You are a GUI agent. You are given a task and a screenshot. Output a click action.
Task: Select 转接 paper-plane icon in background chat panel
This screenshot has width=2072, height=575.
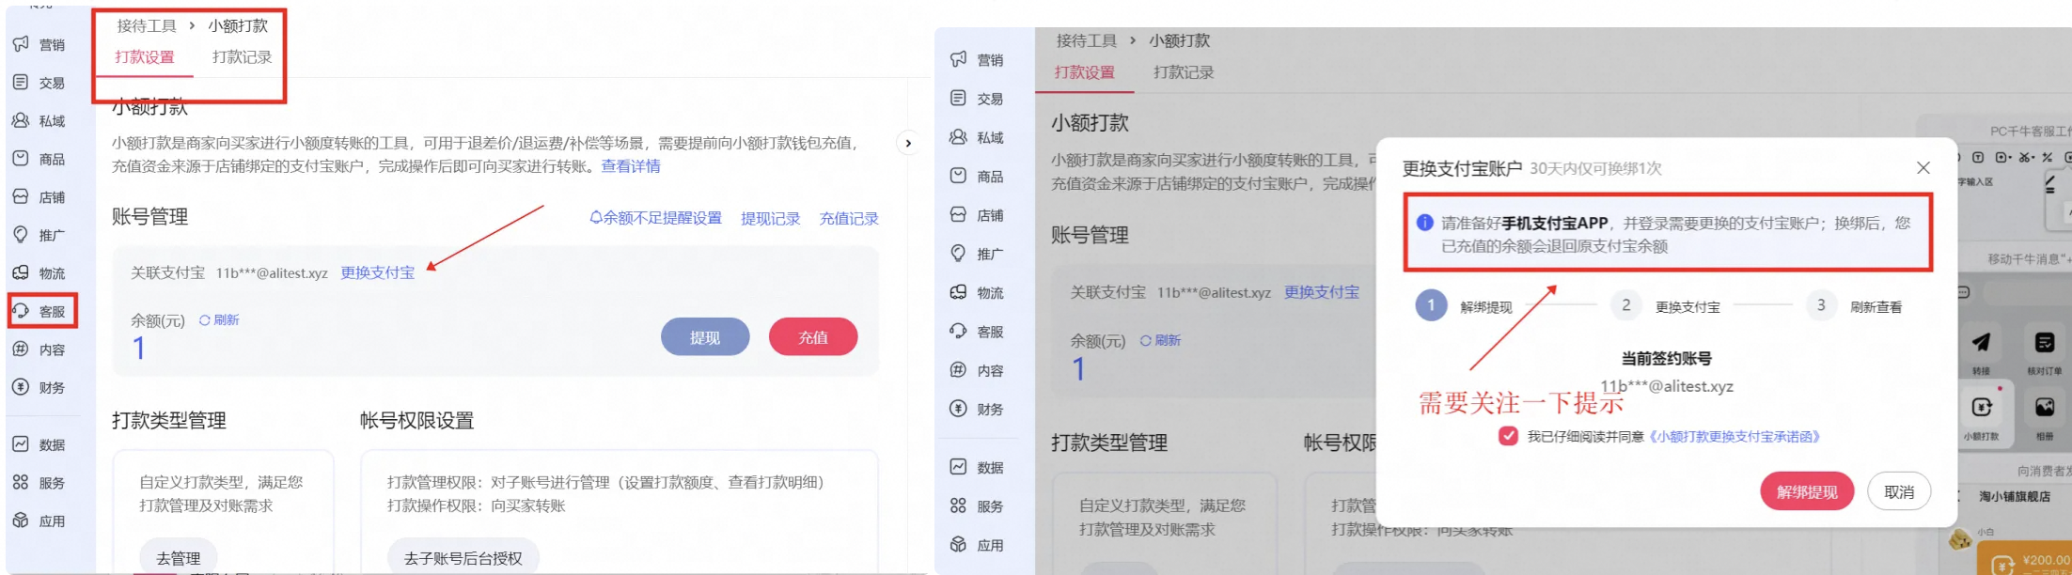coord(1981,342)
